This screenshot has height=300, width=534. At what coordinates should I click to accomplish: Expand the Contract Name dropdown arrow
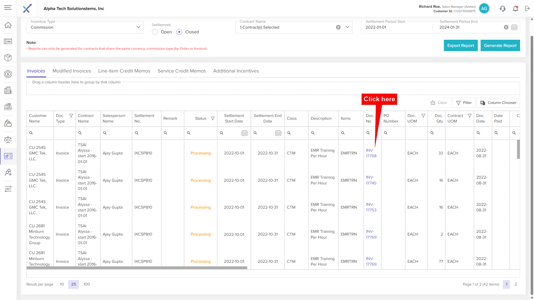pyautogui.click(x=347, y=27)
